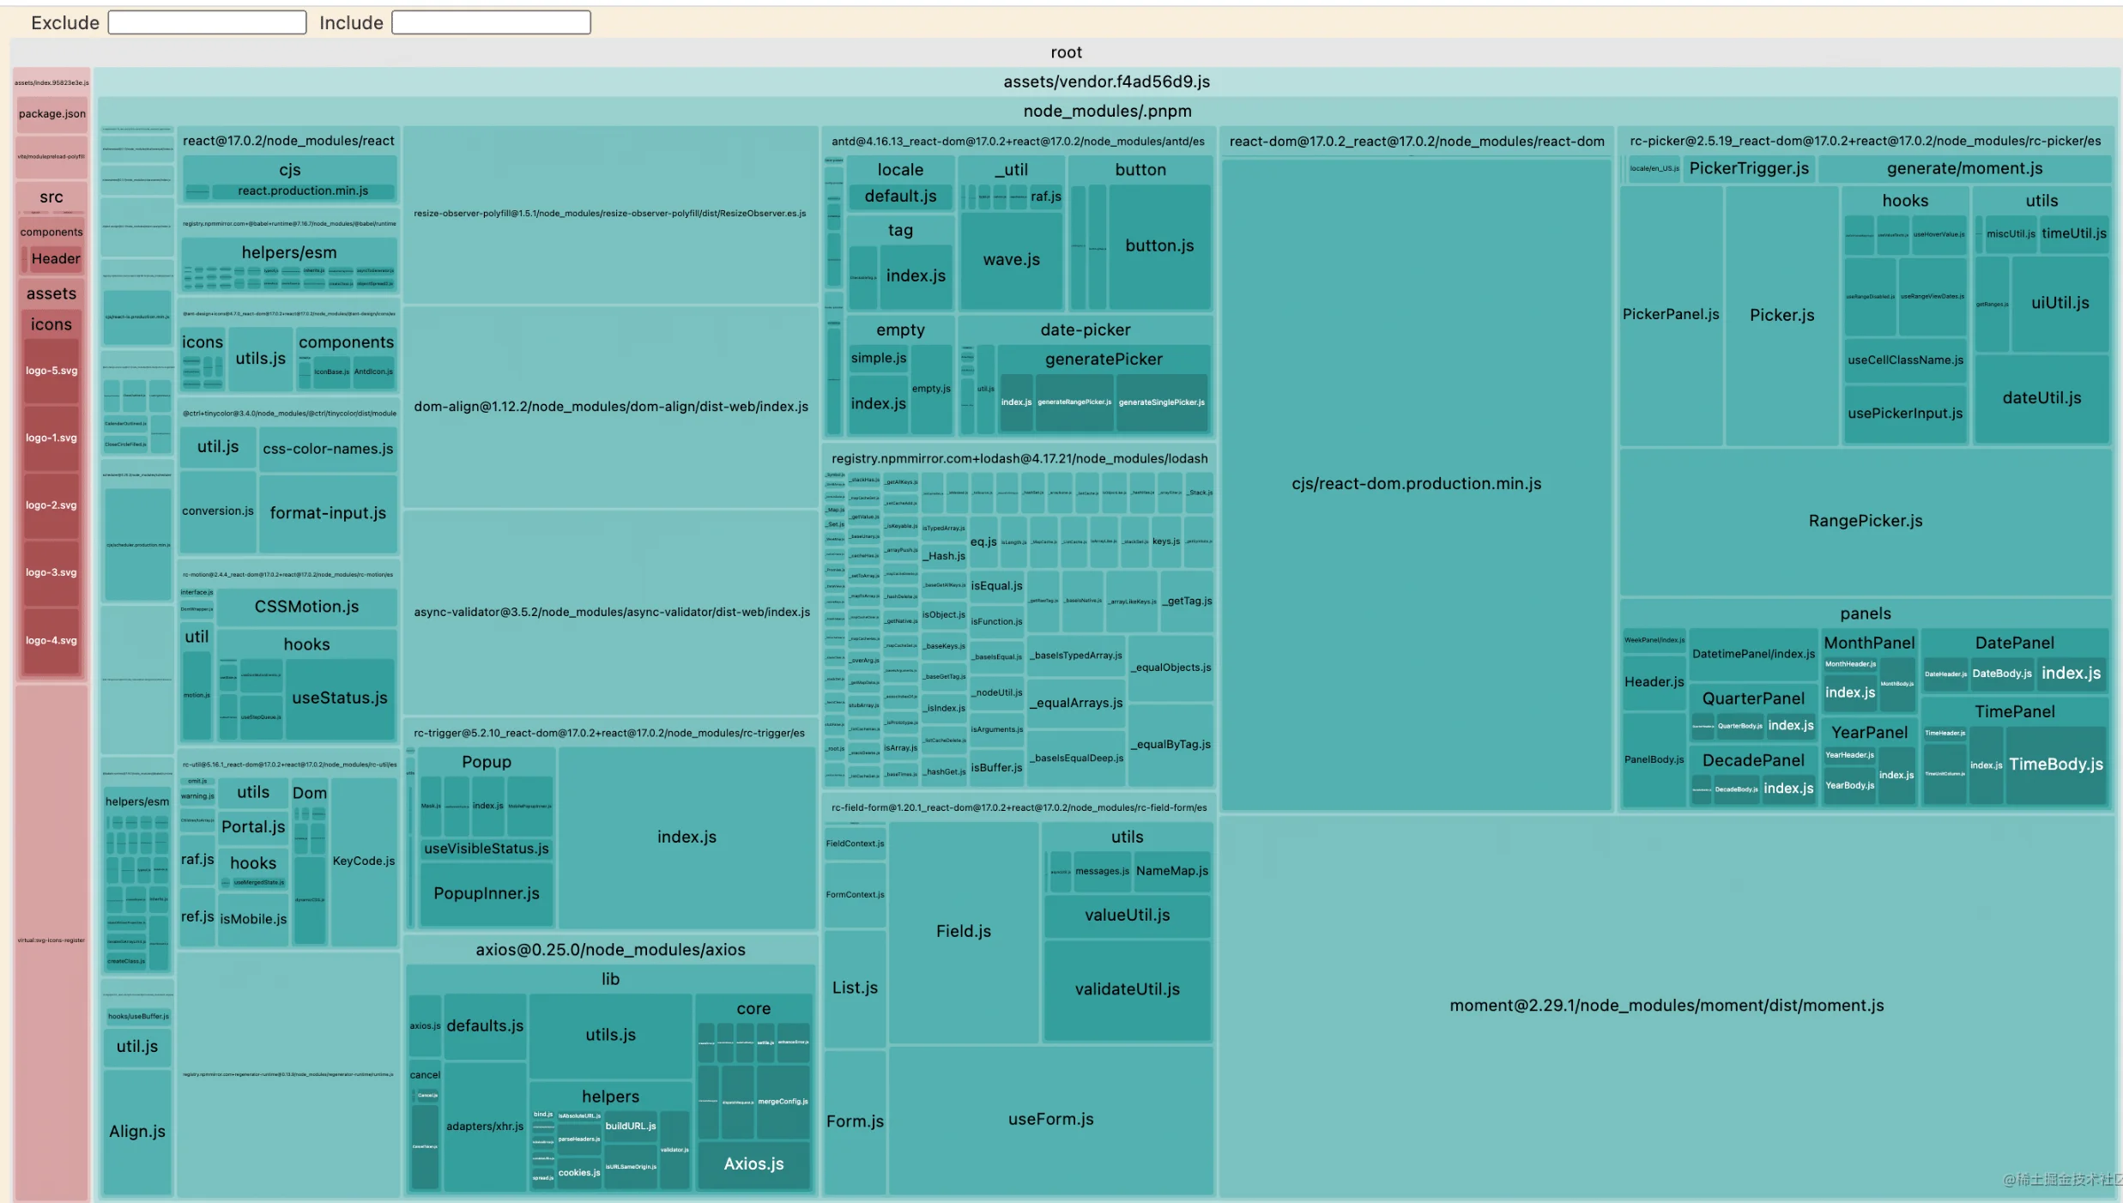The width and height of the screenshot is (2123, 1203).
Task: Select the TimeBody.js block
Action: pyautogui.click(x=2056, y=765)
